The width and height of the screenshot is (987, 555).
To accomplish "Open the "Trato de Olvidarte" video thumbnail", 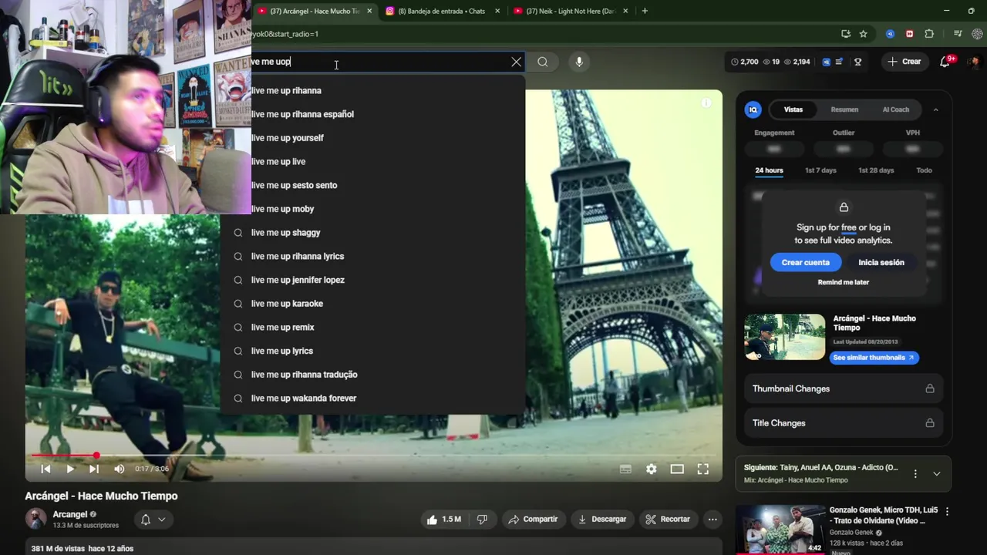I will click(780, 530).
